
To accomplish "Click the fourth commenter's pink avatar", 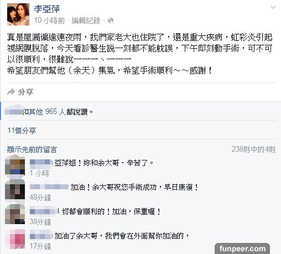I will (x=15, y=239).
